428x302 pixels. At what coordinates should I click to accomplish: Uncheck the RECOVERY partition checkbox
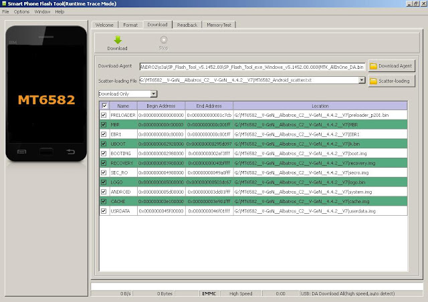(x=104, y=163)
